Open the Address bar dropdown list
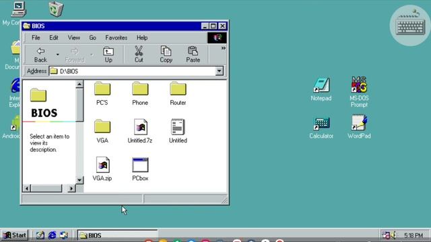The width and height of the screenshot is (431, 242). point(220,71)
